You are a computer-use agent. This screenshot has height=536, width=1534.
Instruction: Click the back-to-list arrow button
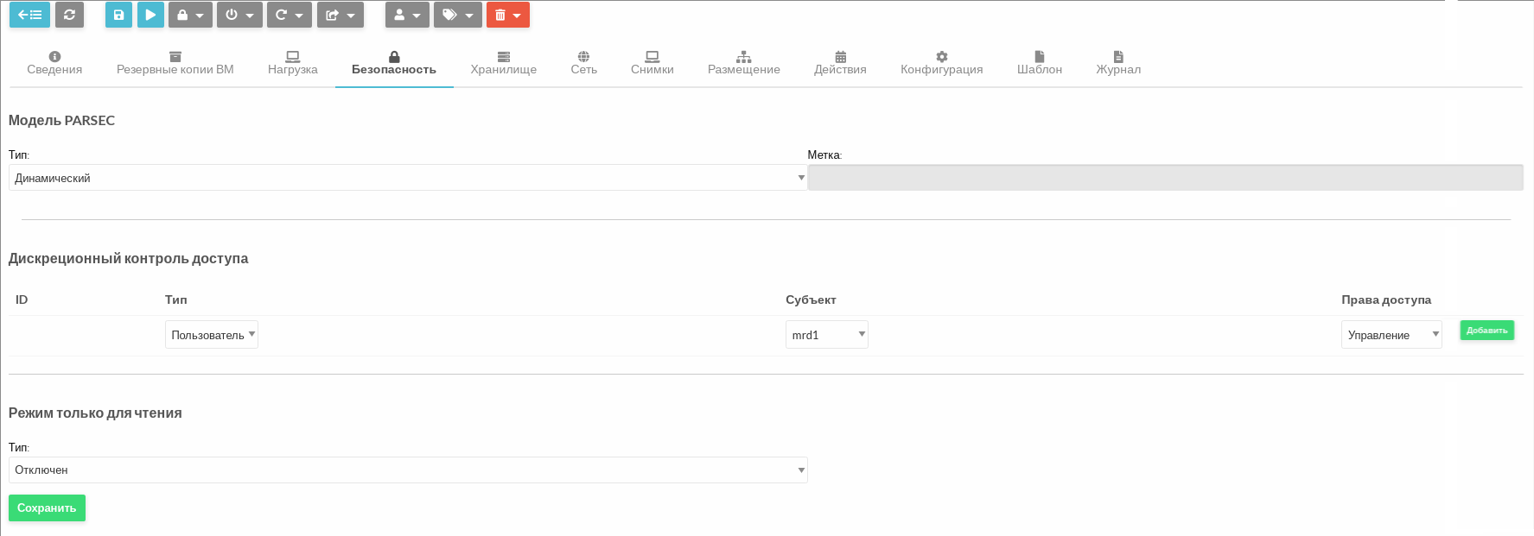(29, 15)
